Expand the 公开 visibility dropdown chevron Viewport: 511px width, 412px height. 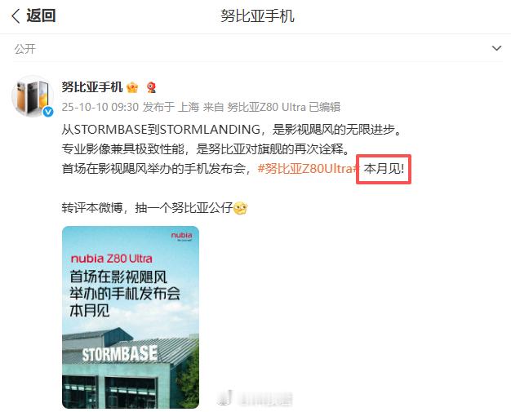click(496, 48)
